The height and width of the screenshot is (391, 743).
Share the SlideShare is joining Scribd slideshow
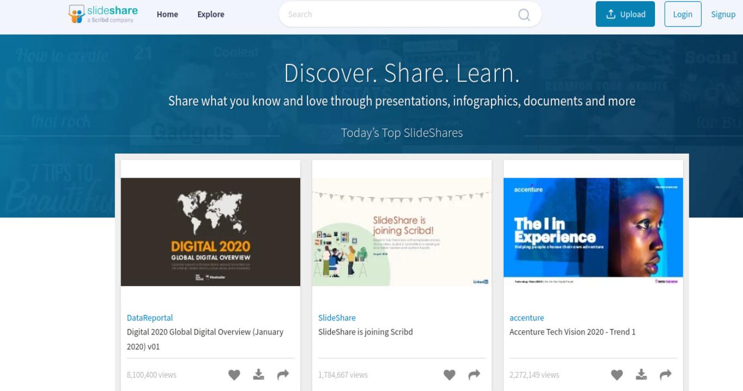click(474, 375)
